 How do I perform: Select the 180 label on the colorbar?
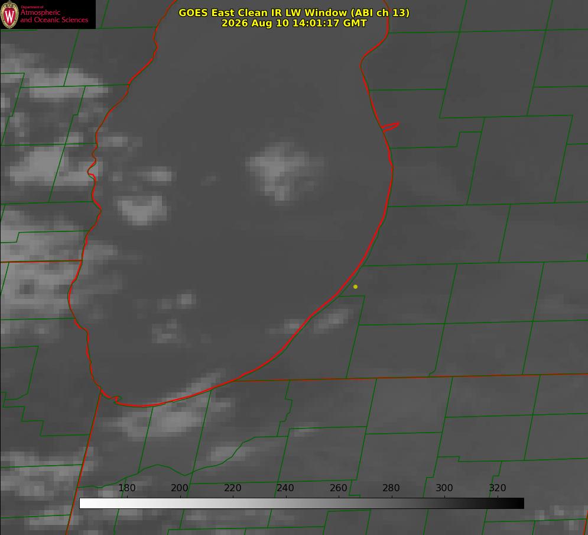pyautogui.click(x=126, y=488)
